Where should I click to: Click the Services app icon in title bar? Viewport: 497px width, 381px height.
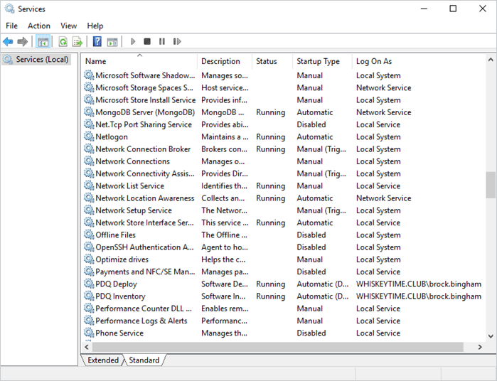pos(9,9)
